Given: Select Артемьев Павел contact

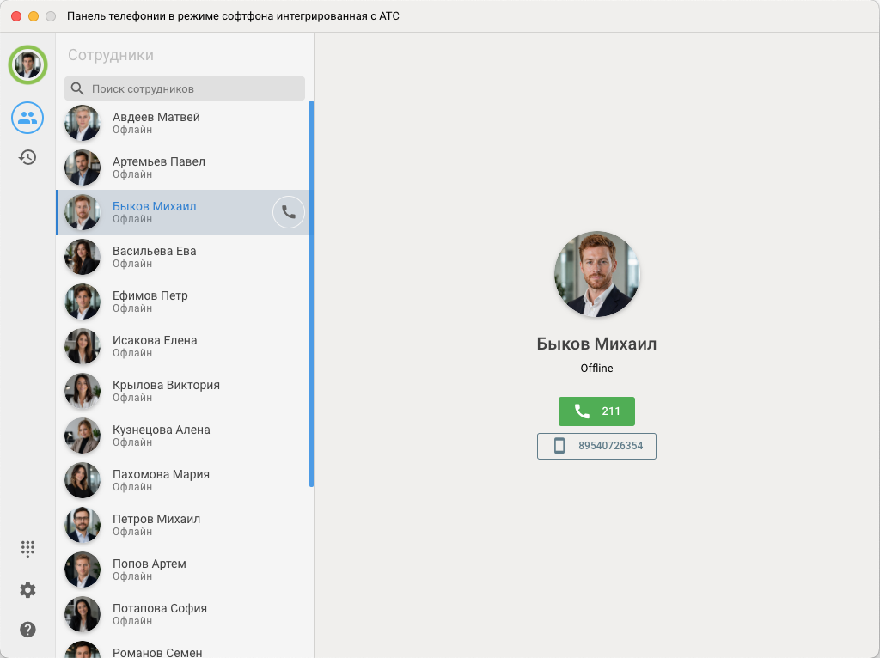Looking at the screenshot, I should (183, 168).
